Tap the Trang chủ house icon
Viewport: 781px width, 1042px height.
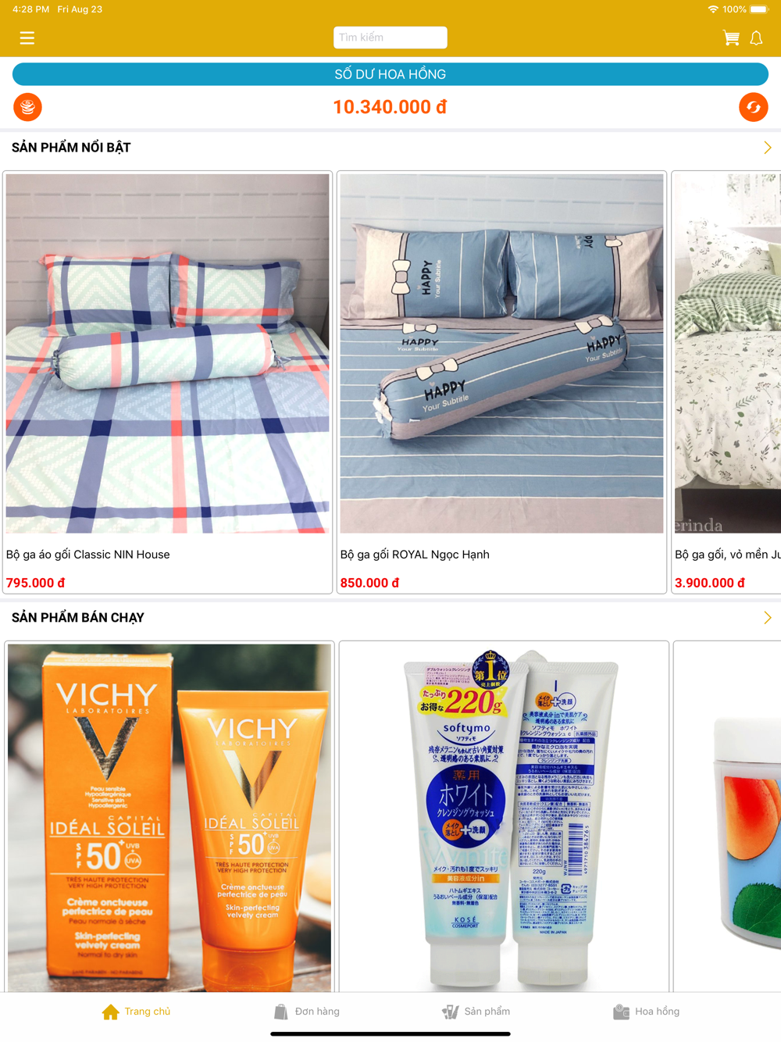(111, 1012)
